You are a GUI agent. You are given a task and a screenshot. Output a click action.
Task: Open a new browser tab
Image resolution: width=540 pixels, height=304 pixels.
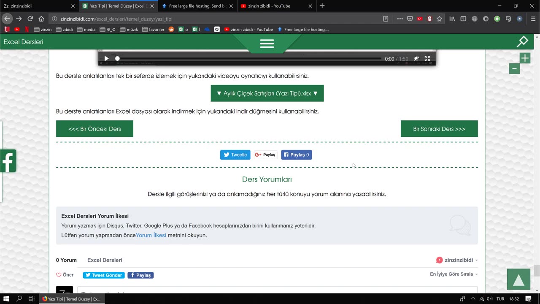click(322, 6)
